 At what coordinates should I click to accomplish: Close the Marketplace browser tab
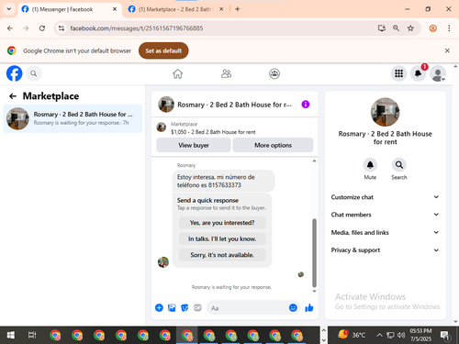[x=221, y=9]
